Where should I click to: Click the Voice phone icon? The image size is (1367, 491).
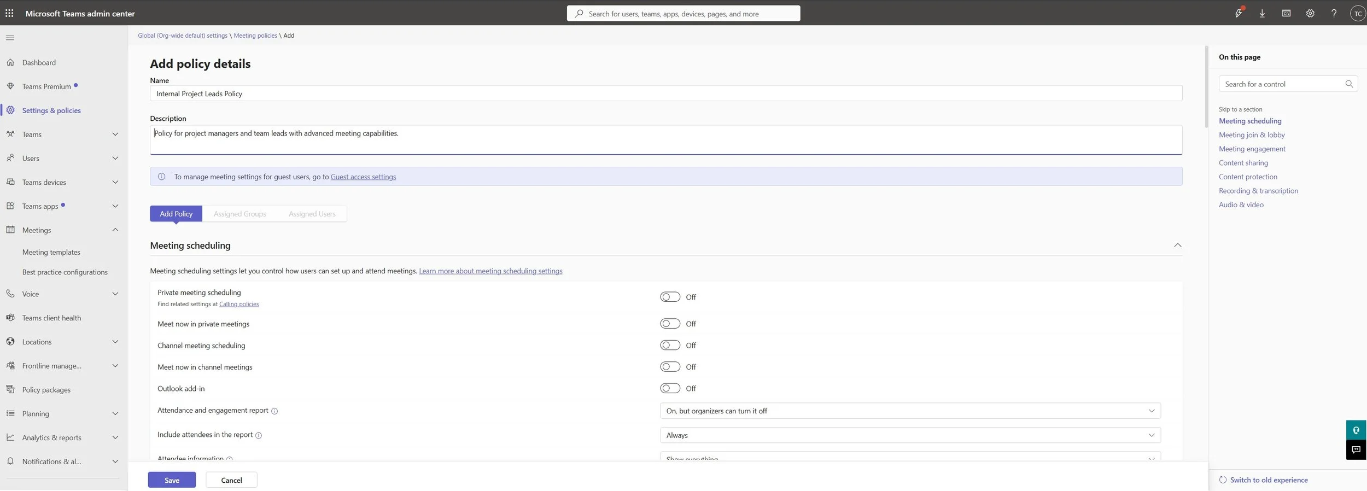pyautogui.click(x=10, y=294)
